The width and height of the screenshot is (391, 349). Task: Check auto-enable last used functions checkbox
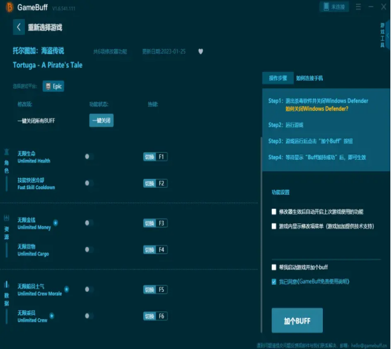(274, 212)
